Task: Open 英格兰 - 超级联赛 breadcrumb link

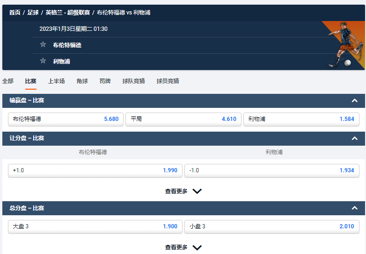Action: (x=67, y=13)
